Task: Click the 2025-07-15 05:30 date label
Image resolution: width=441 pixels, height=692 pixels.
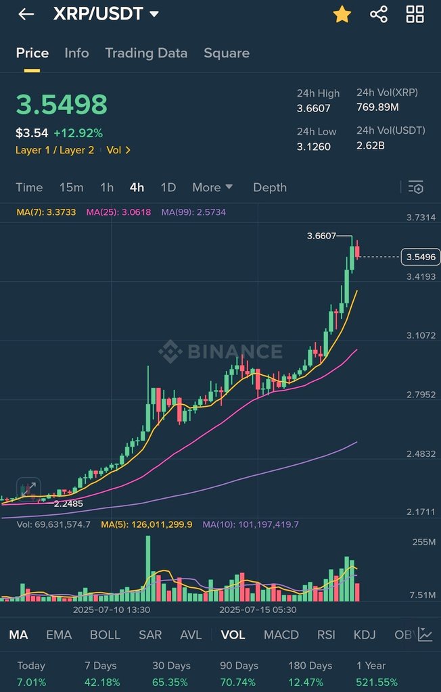Action: point(258,610)
